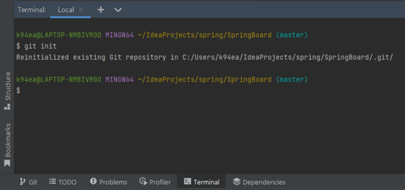
Task: Click the TODO list icon
Action: coord(52,182)
